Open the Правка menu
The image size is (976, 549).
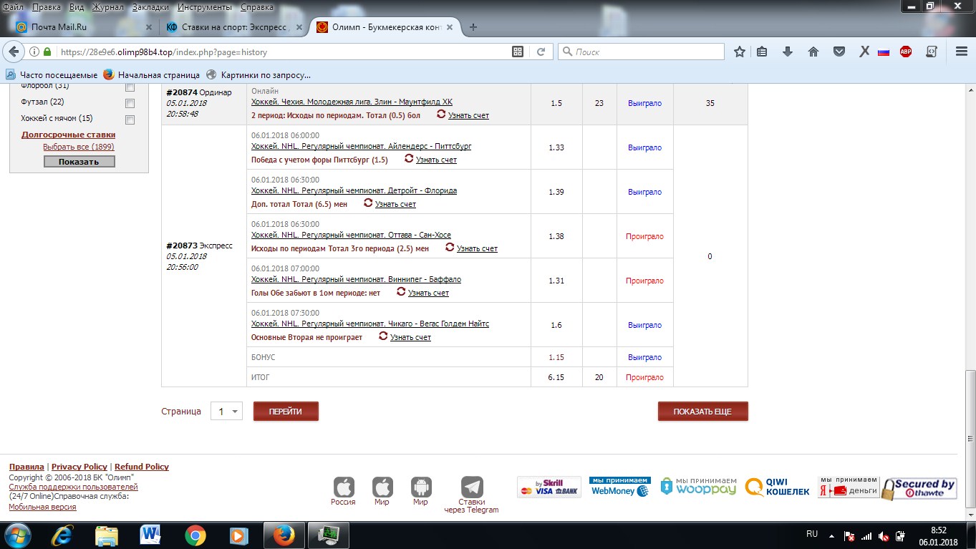[x=46, y=7]
